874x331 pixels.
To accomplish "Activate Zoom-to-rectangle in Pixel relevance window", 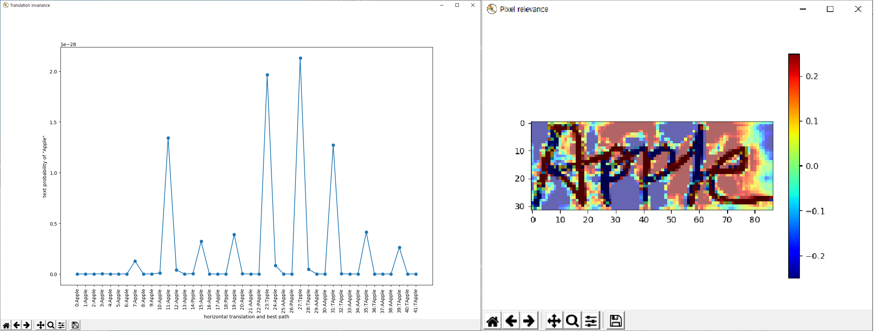I will point(572,321).
